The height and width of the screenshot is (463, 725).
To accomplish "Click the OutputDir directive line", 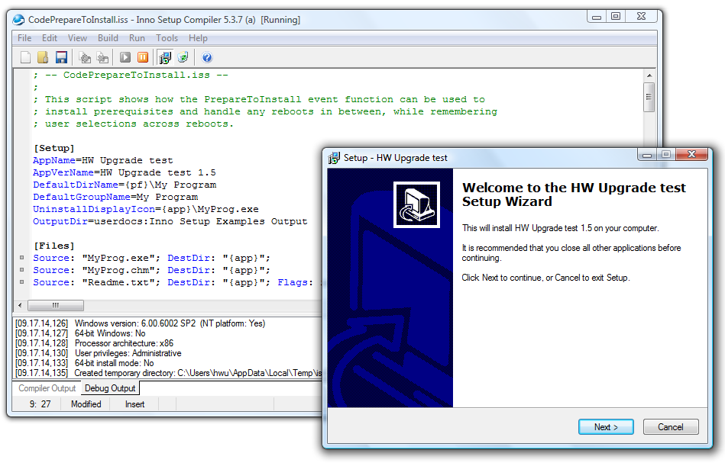I will (x=170, y=221).
